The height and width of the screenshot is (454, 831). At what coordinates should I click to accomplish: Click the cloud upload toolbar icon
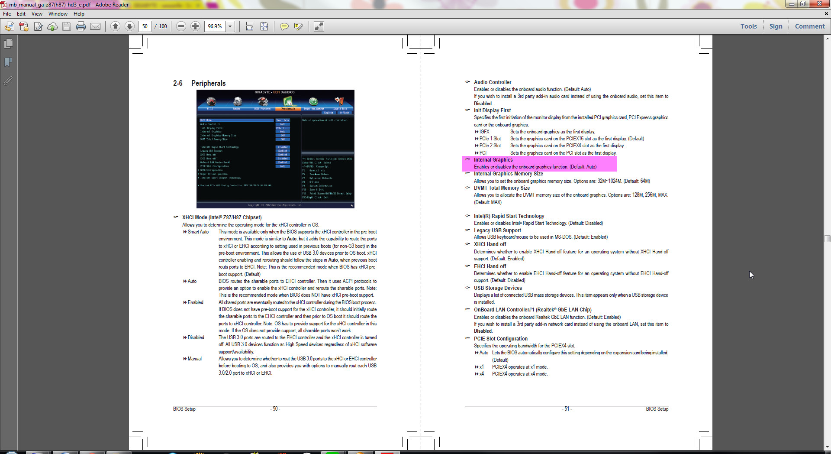52,26
